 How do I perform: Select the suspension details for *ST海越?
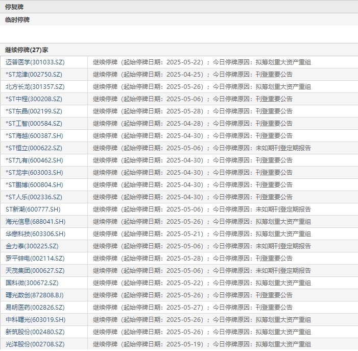coord(193,136)
